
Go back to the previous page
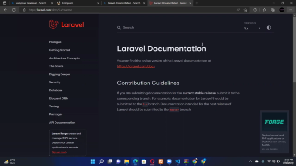tap(5, 10)
